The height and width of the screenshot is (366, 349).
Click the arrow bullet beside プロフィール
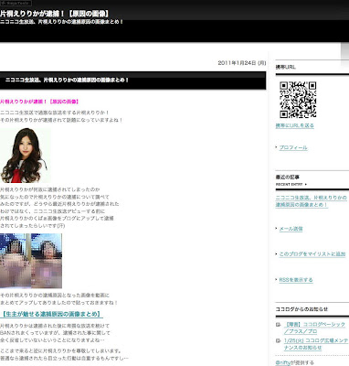(277, 147)
